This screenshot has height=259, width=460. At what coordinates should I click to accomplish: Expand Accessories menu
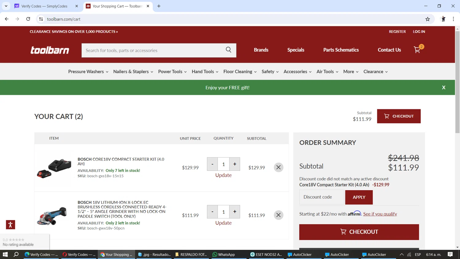click(297, 72)
